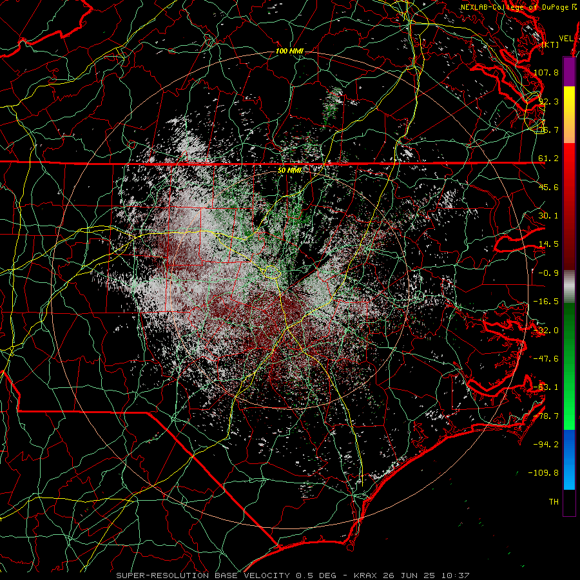Click the VEL legend title
Viewport: 580px width, 580px height.
point(566,39)
